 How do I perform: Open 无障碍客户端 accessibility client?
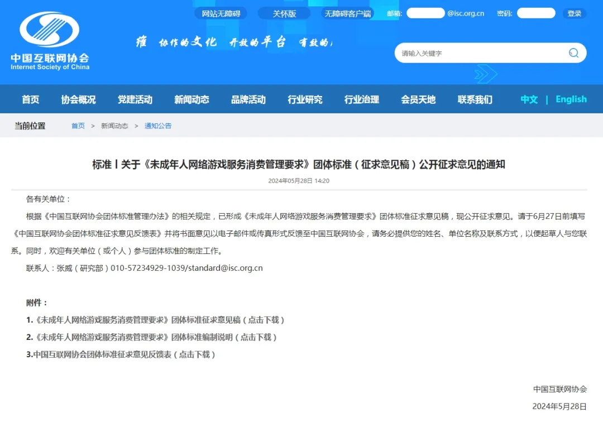click(348, 13)
